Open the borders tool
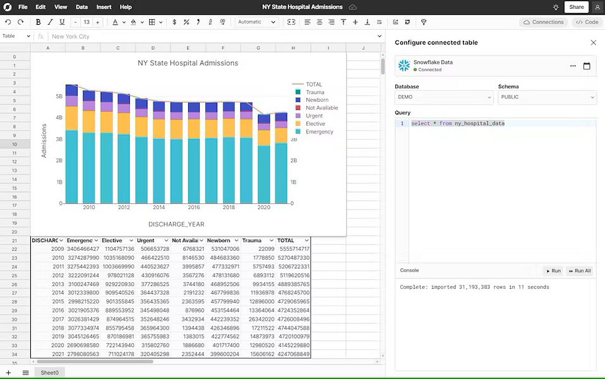This screenshot has height=379, width=605. click(x=152, y=21)
